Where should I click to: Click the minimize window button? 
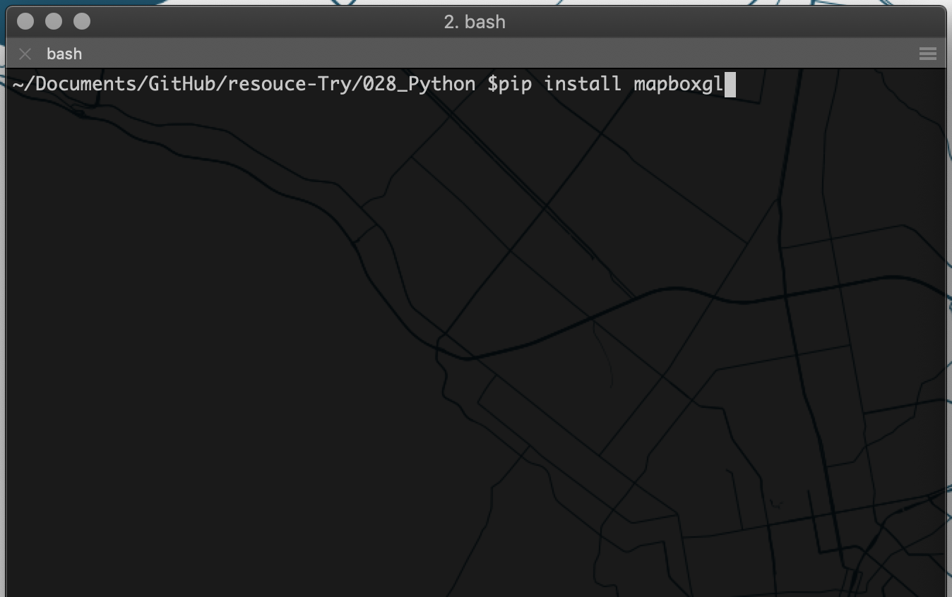point(54,22)
